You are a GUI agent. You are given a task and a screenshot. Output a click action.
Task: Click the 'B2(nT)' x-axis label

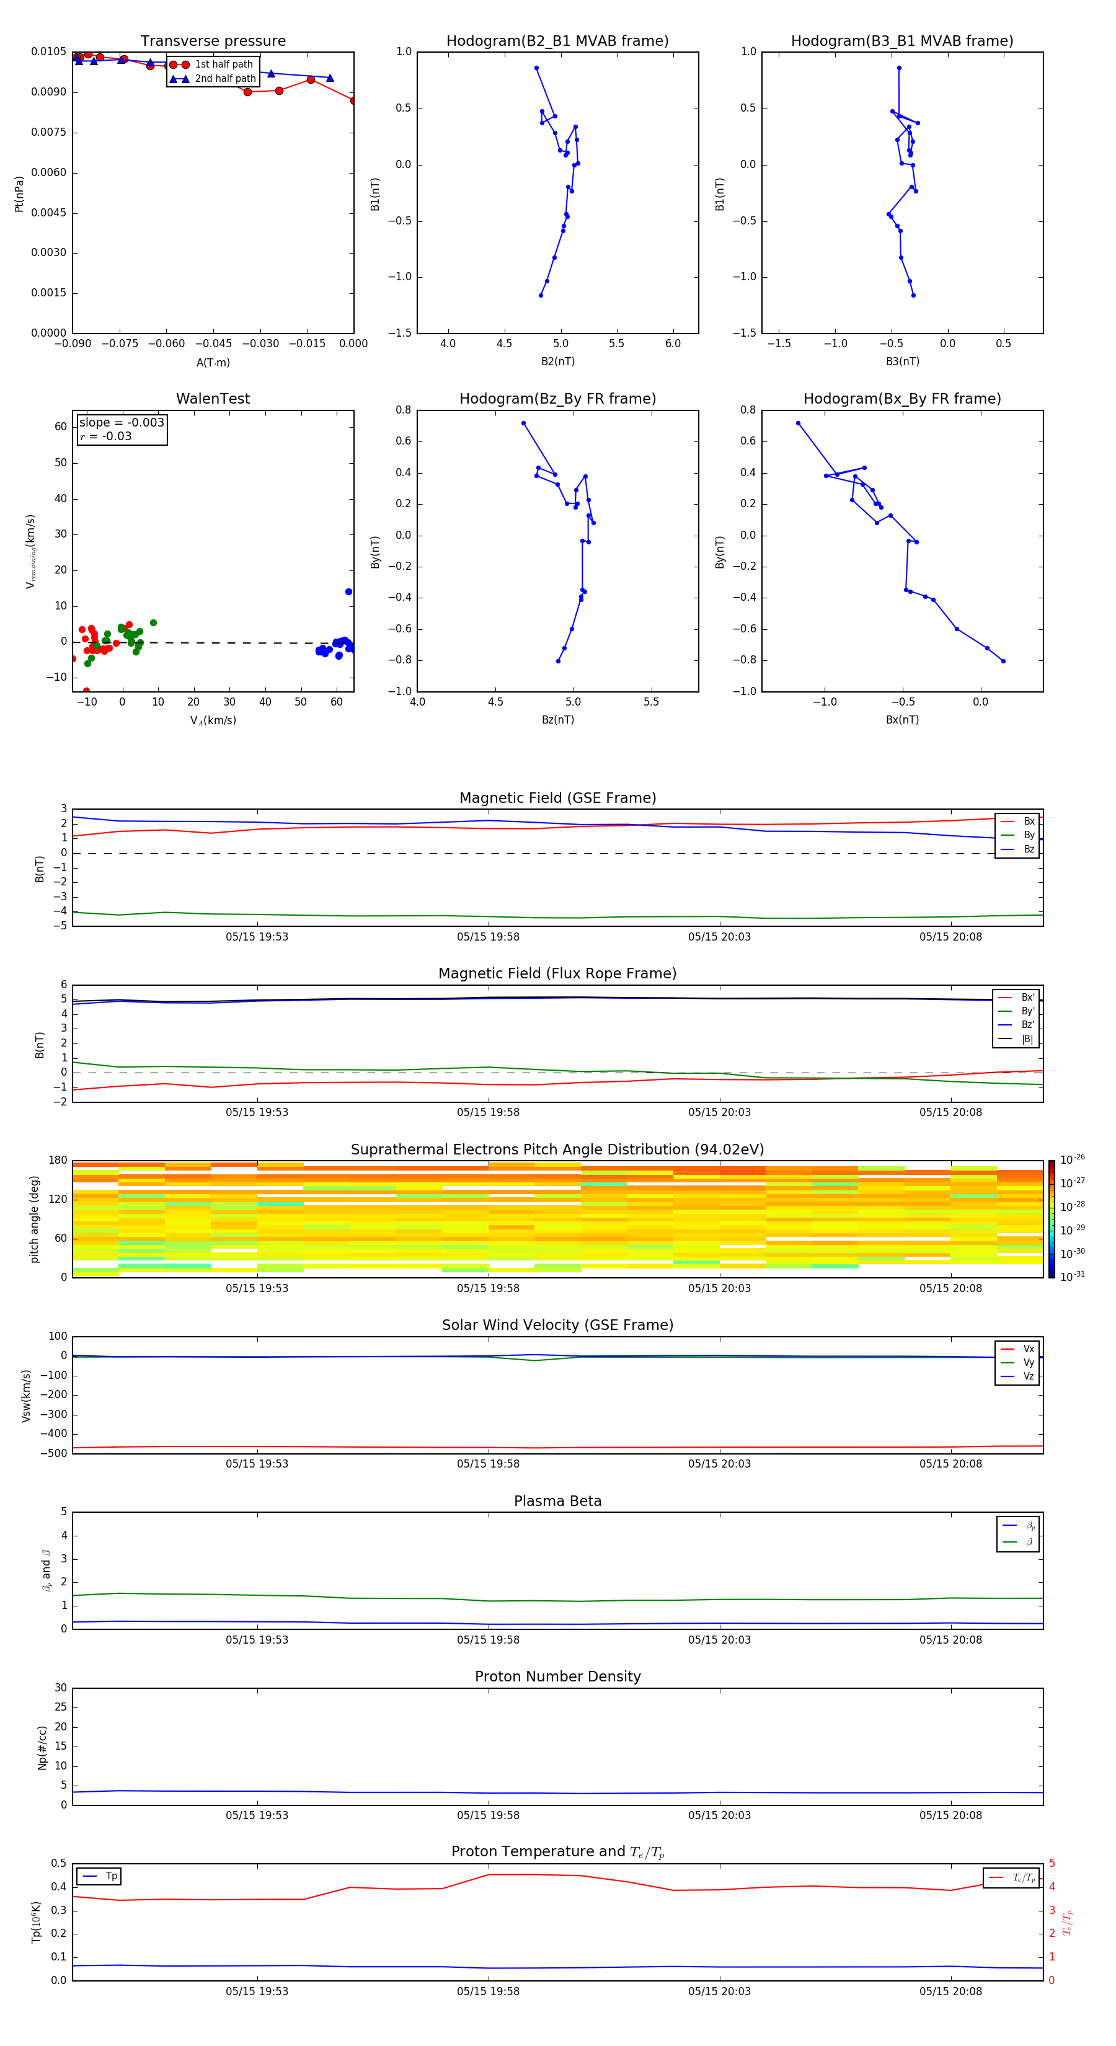coord(557,361)
